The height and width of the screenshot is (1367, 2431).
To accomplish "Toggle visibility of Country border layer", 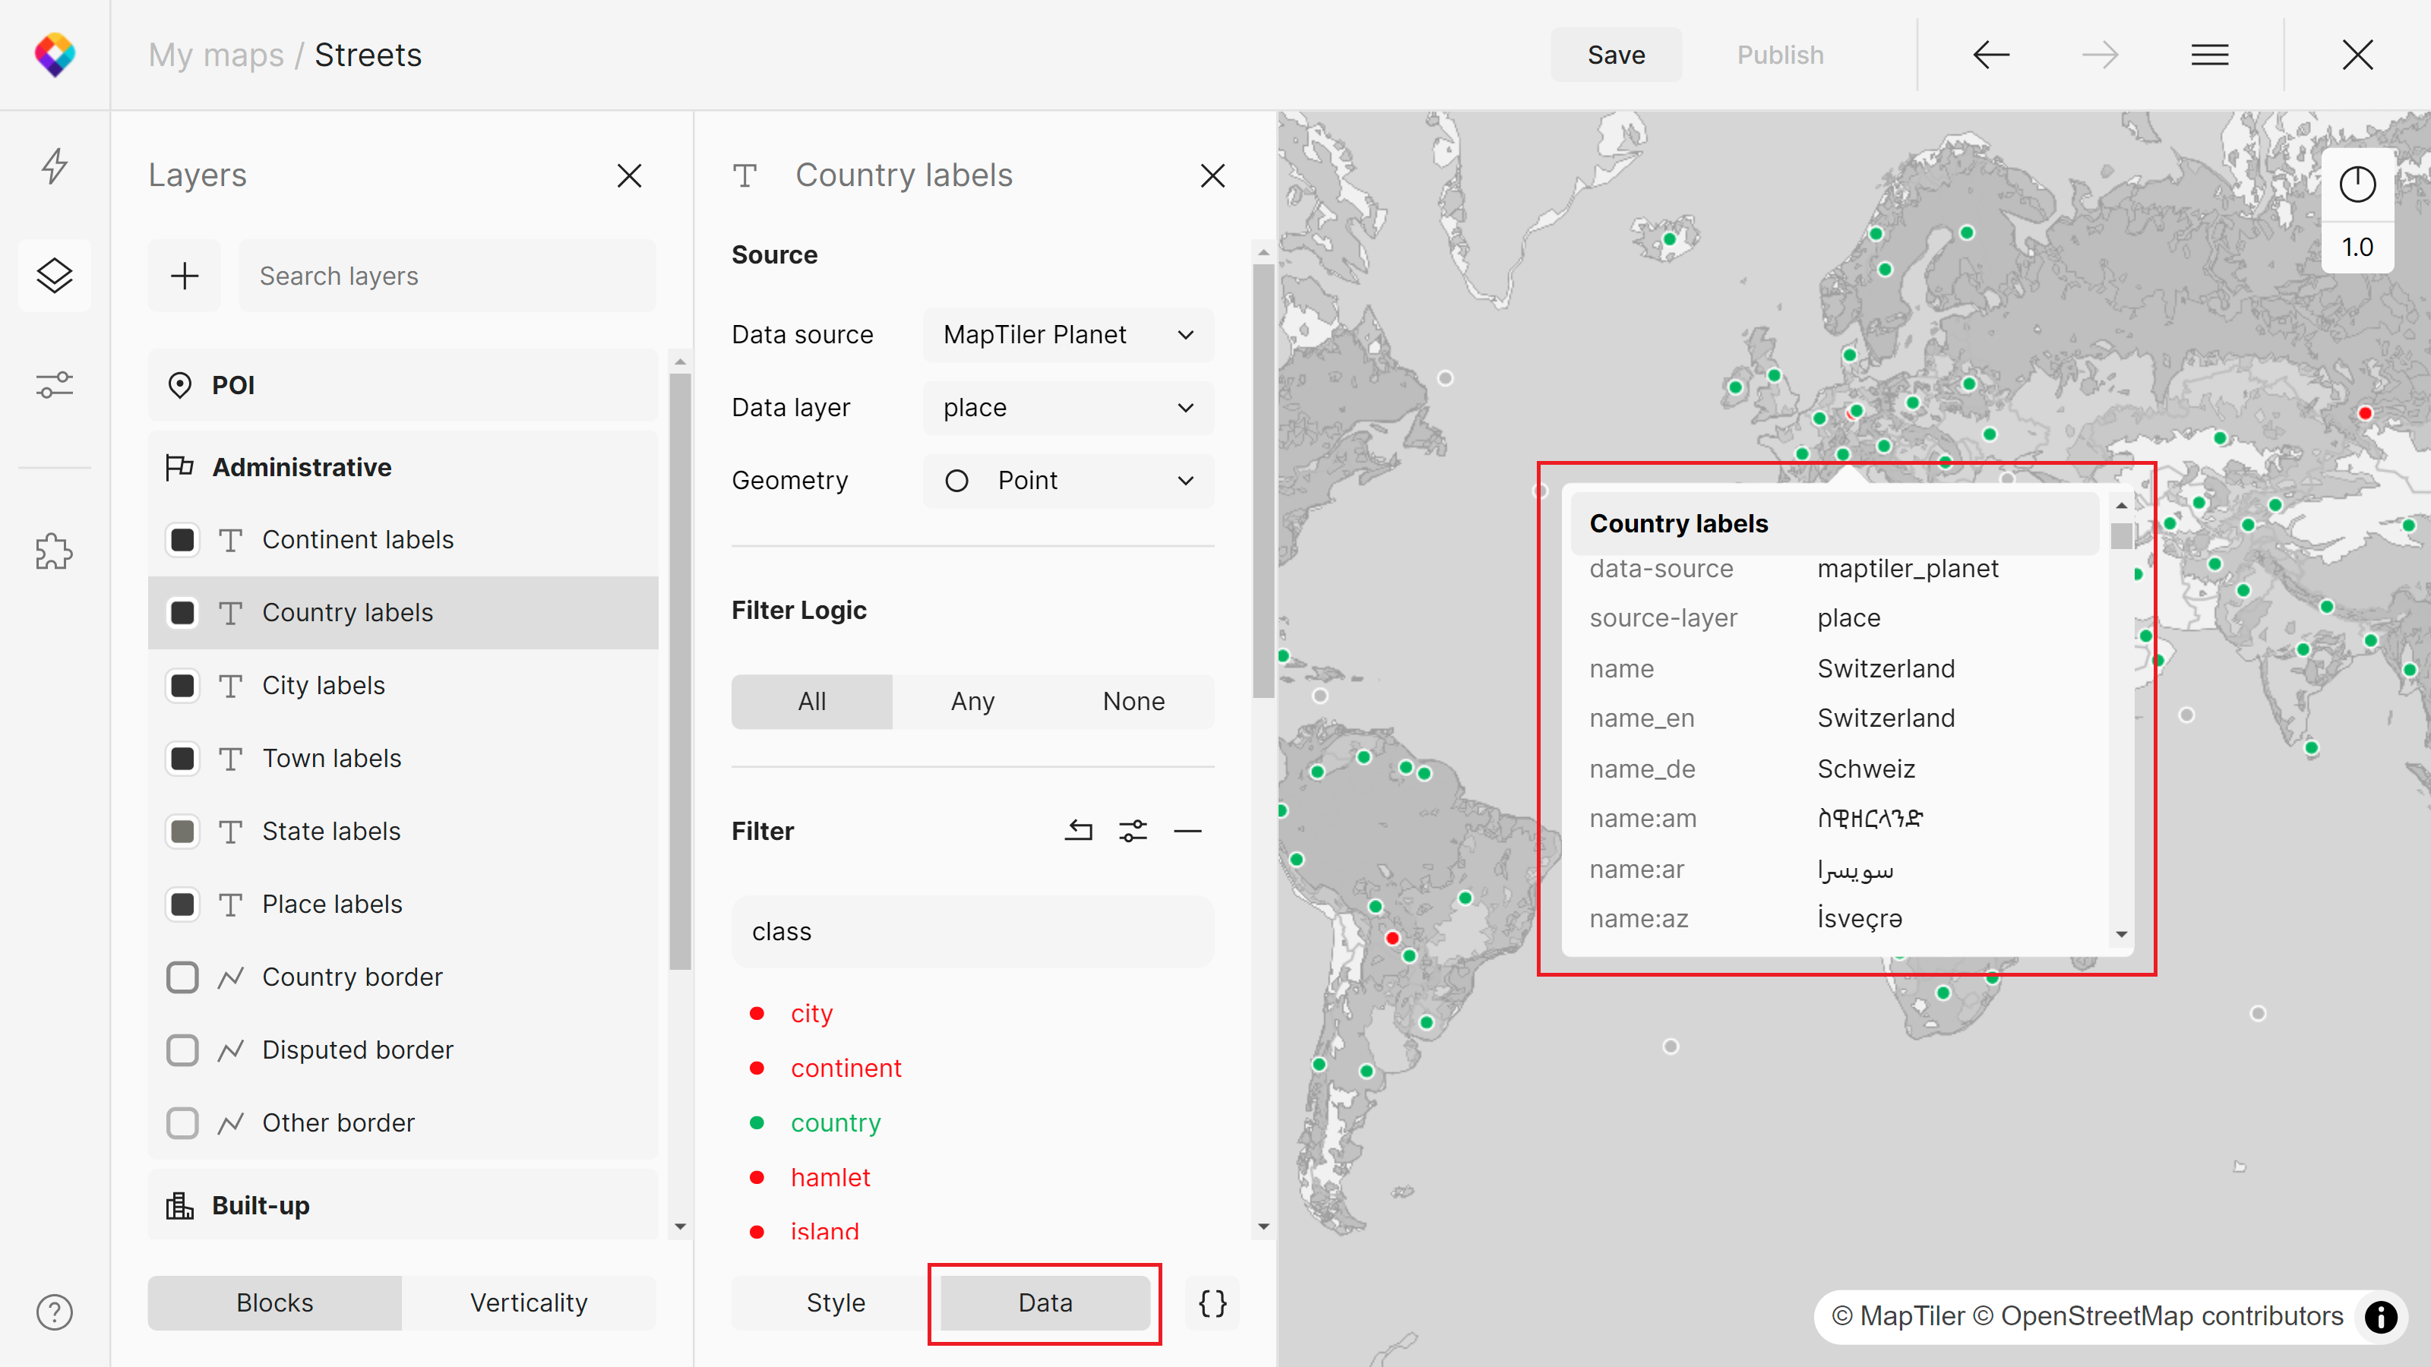I will pos(182,977).
